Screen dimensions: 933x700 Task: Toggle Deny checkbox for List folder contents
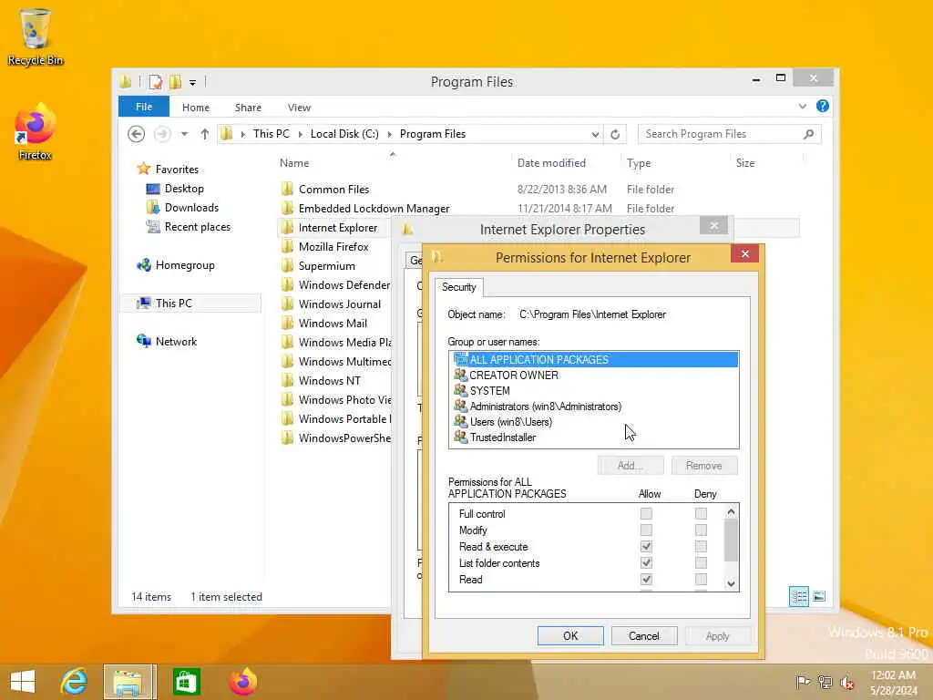pyautogui.click(x=701, y=562)
